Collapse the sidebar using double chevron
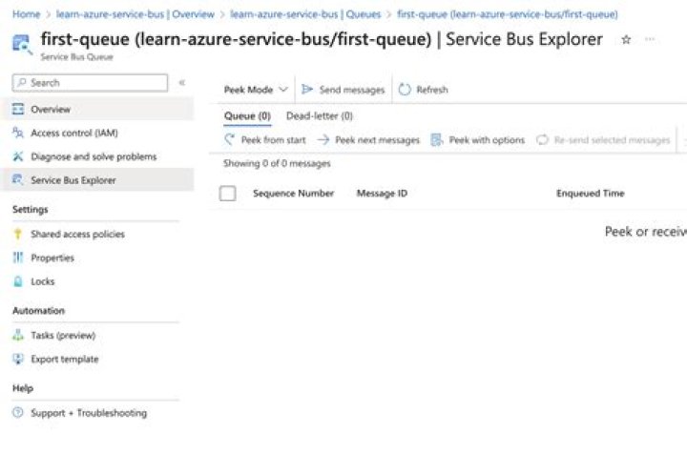This screenshot has height=475, width=687. [182, 82]
